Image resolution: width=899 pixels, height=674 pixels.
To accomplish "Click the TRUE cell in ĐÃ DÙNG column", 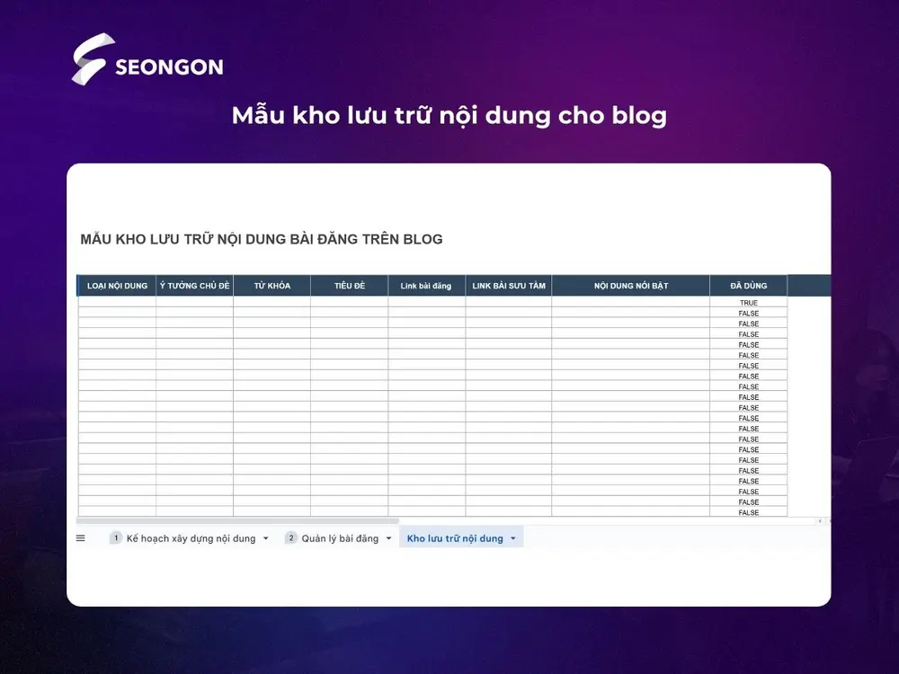I will 748,303.
